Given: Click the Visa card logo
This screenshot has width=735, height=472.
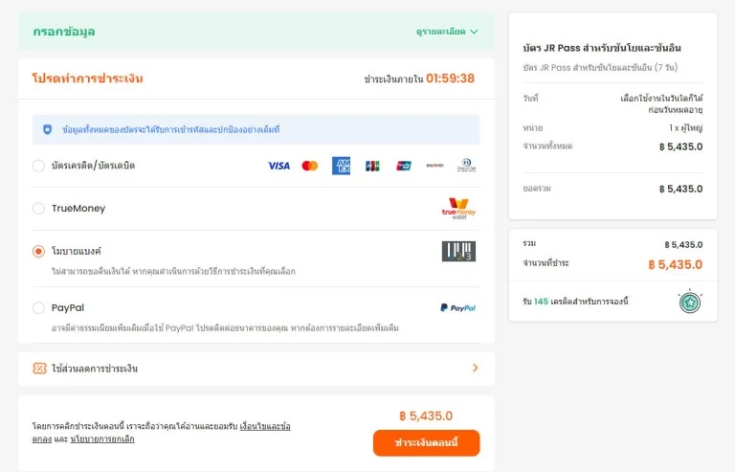Looking at the screenshot, I should click(278, 166).
